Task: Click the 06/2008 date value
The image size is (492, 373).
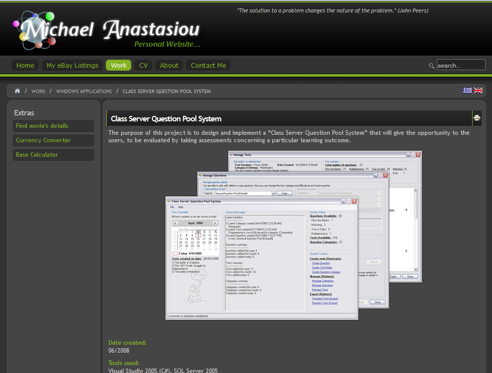Action: point(119,351)
